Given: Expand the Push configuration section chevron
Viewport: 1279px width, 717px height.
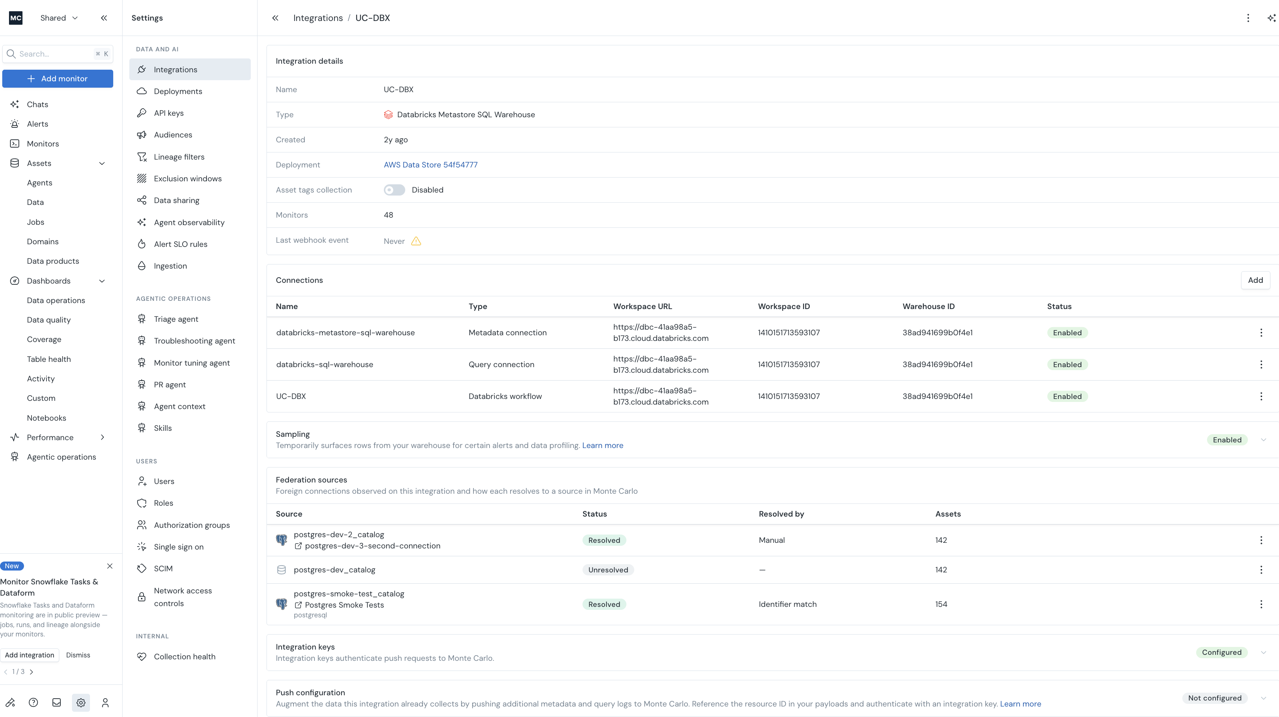Looking at the screenshot, I should pos(1264,698).
